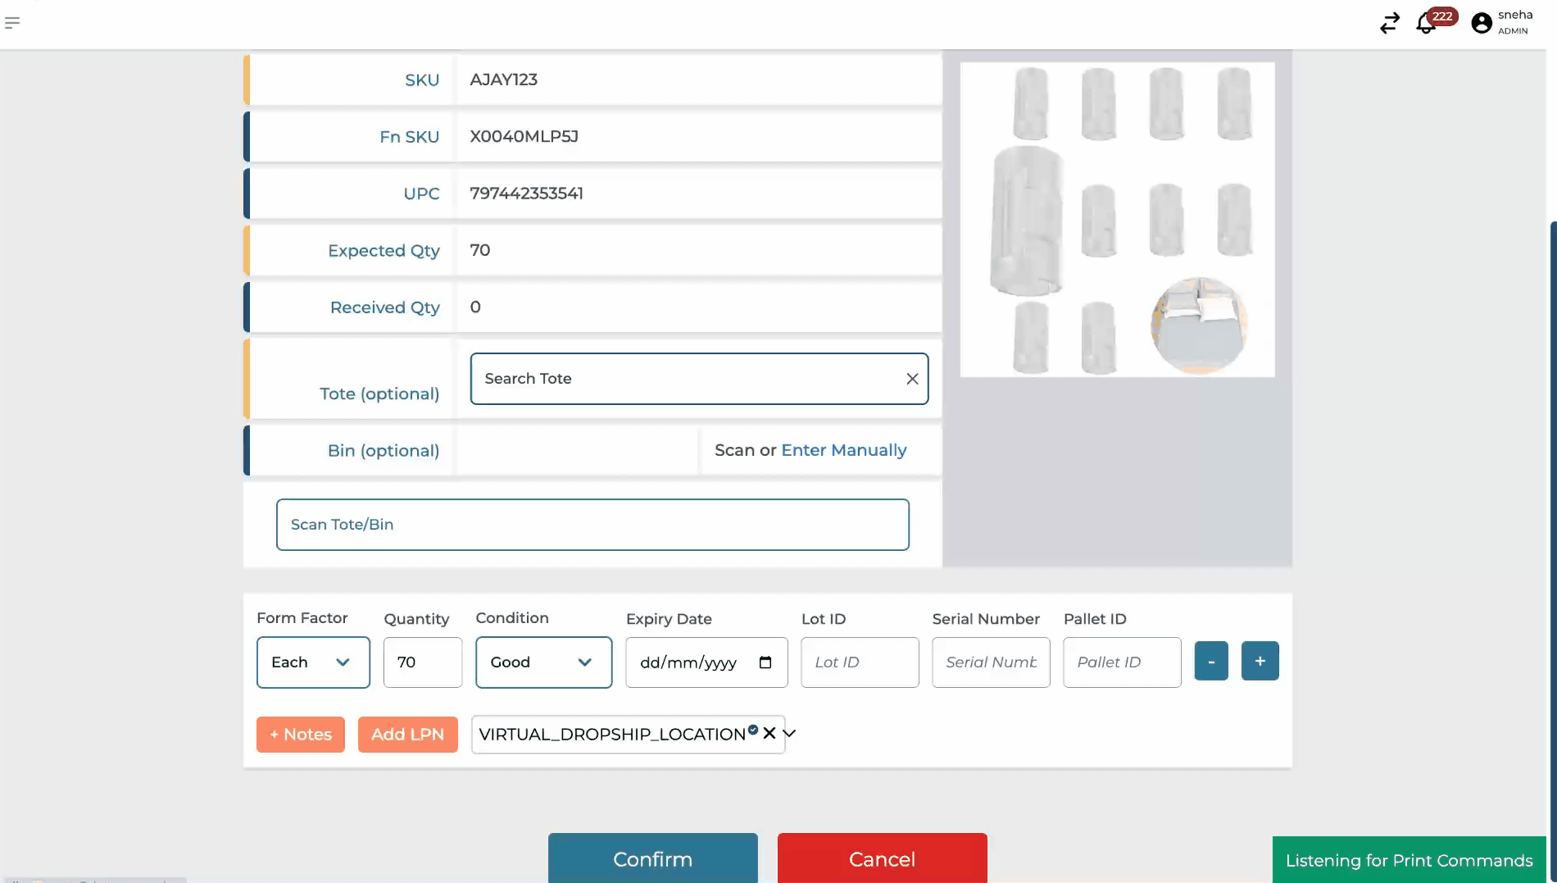The height and width of the screenshot is (883, 1557).
Task: Open the hamburger menu icon
Action: (x=12, y=23)
